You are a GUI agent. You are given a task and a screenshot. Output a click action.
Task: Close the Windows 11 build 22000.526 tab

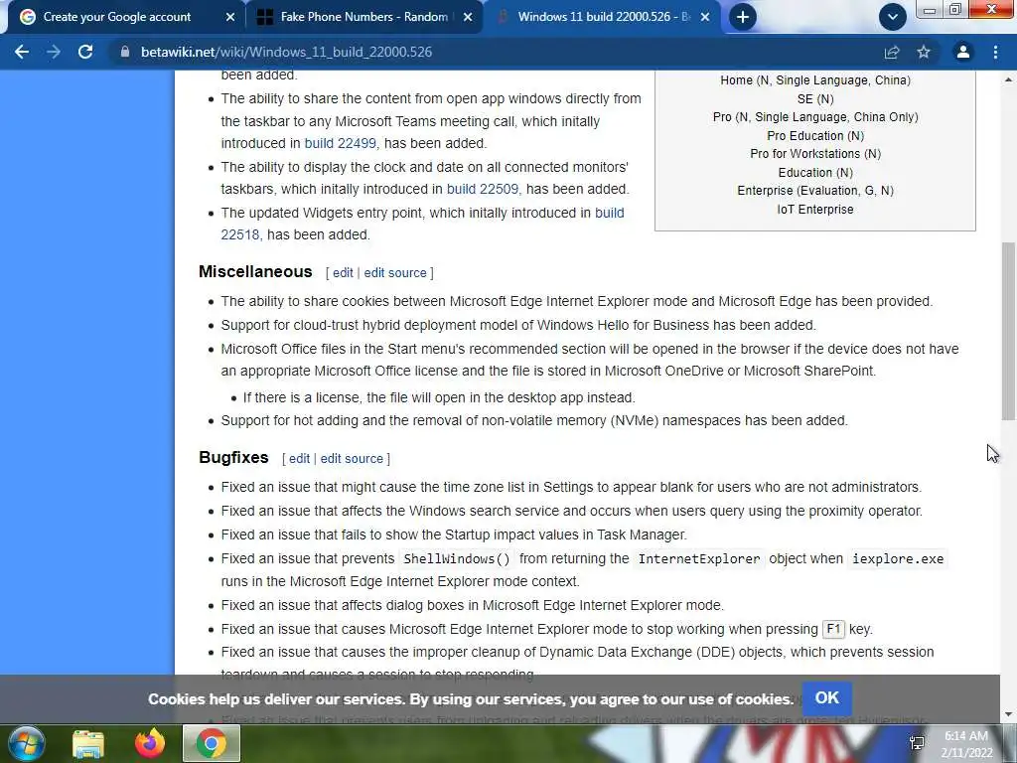coord(706,18)
